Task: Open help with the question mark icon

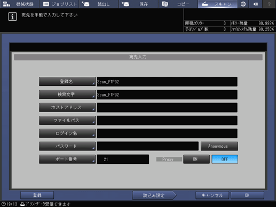Action: (x=269, y=4)
